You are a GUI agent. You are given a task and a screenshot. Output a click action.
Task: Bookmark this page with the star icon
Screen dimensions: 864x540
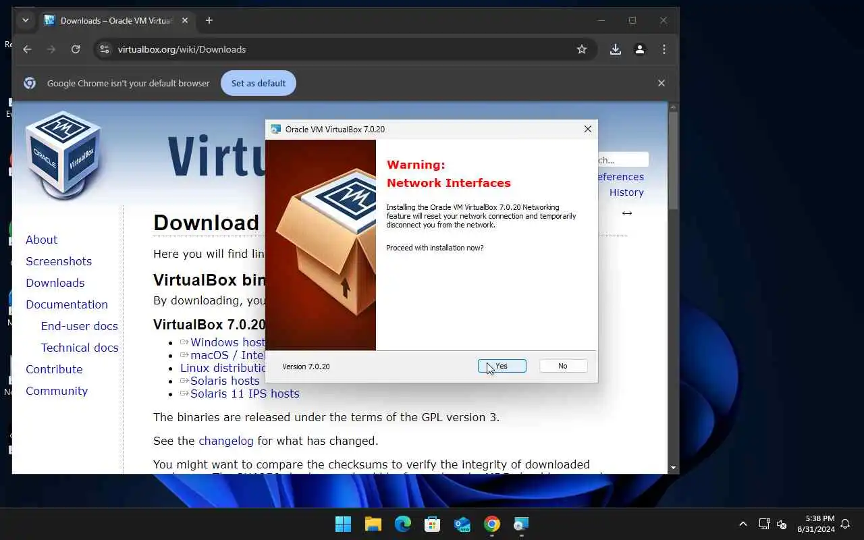coord(582,49)
